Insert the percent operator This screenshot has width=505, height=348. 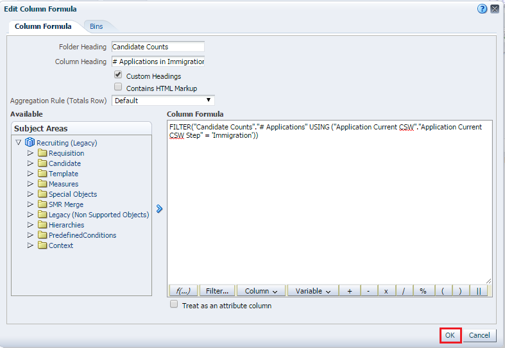pos(423,291)
